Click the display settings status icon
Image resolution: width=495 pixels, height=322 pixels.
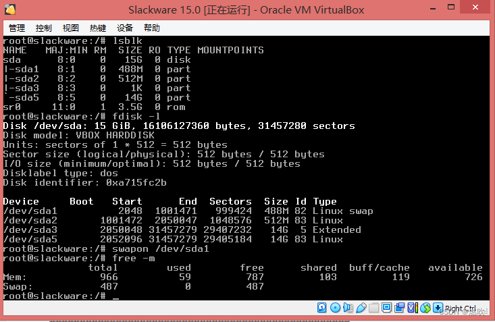coord(387,307)
